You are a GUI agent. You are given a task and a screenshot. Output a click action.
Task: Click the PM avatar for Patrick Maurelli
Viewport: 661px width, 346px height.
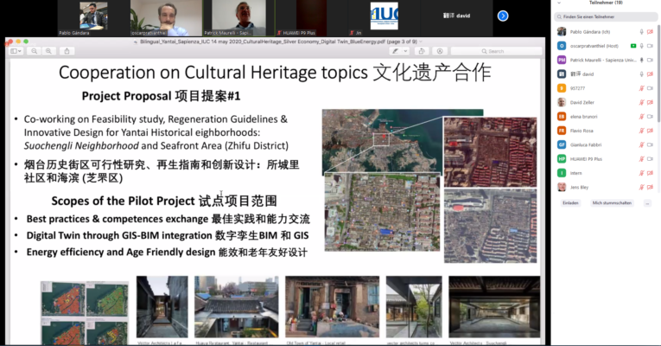pyautogui.click(x=562, y=60)
